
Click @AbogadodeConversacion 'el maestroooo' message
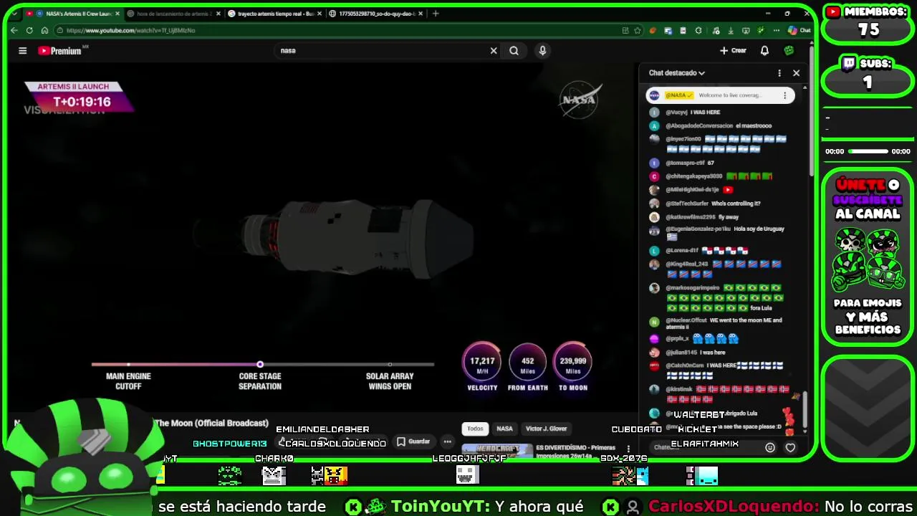711,126
